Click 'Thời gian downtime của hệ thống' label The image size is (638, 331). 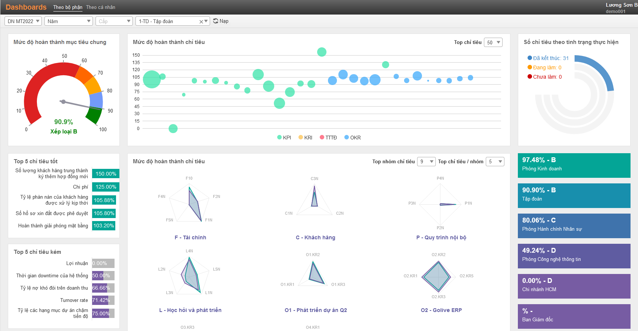[x=52, y=275]
